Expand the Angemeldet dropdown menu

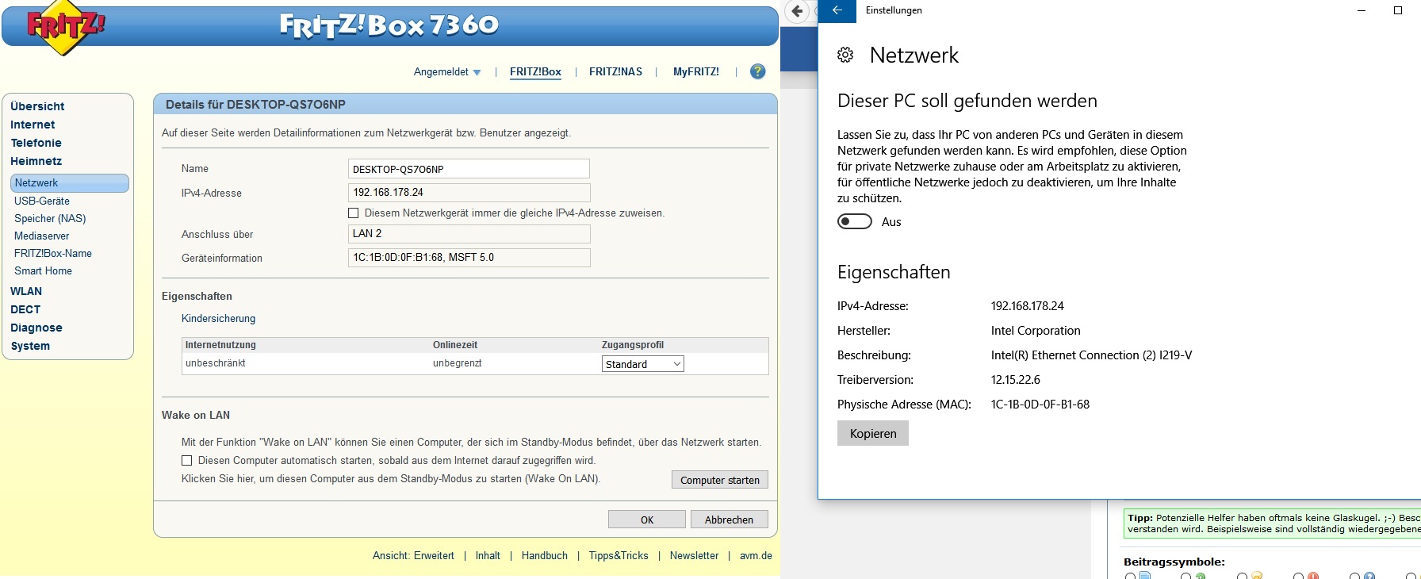click(447, 72)
